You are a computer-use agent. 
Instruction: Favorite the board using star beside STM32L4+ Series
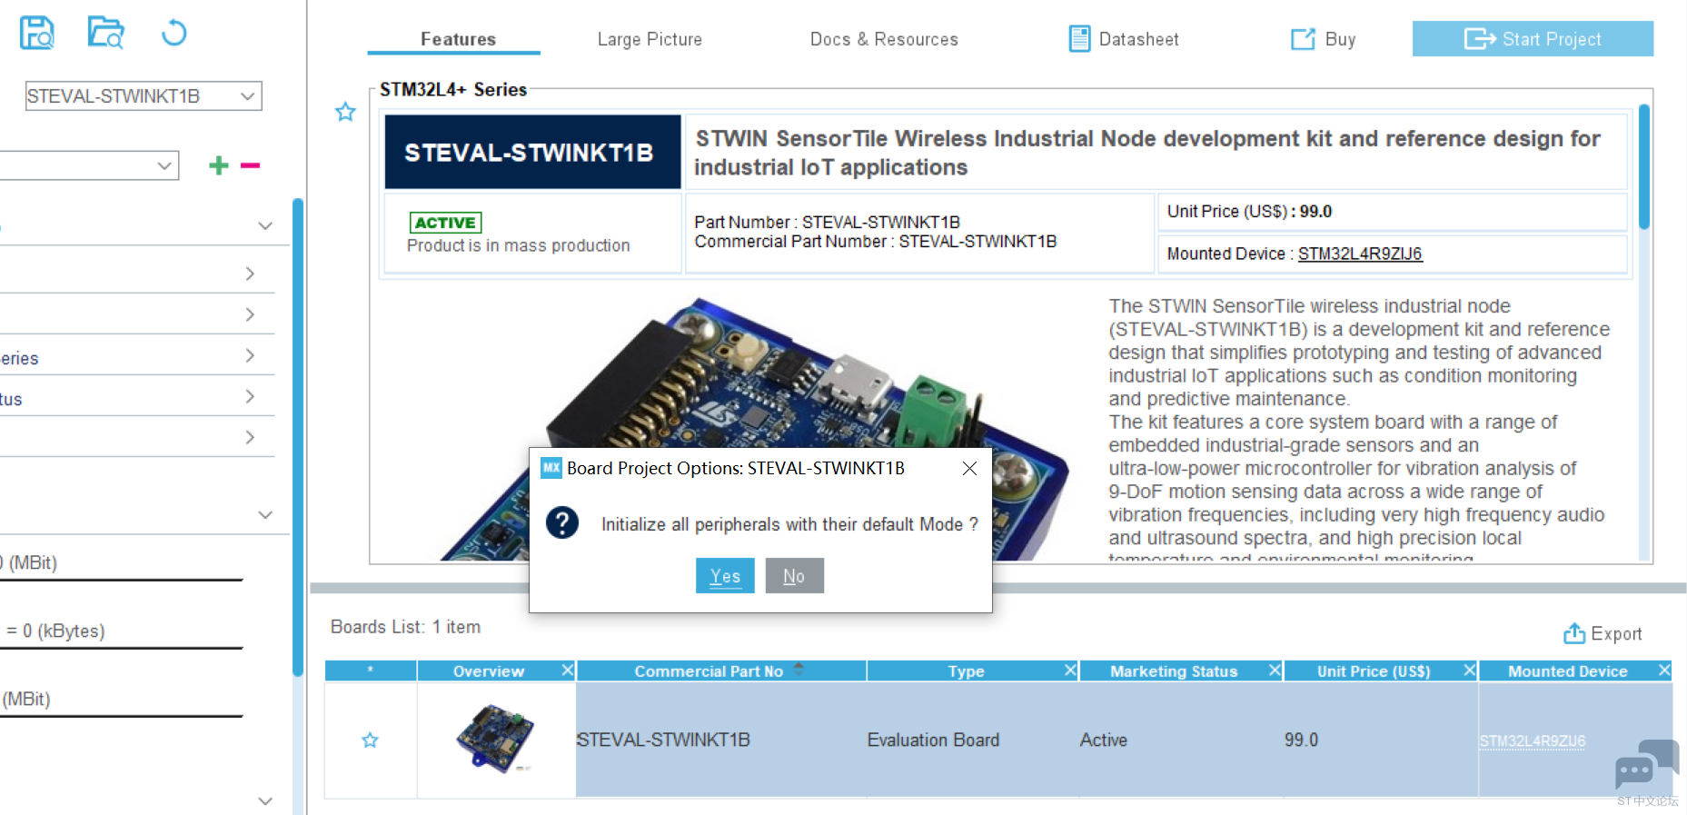[x=345, y=112]
